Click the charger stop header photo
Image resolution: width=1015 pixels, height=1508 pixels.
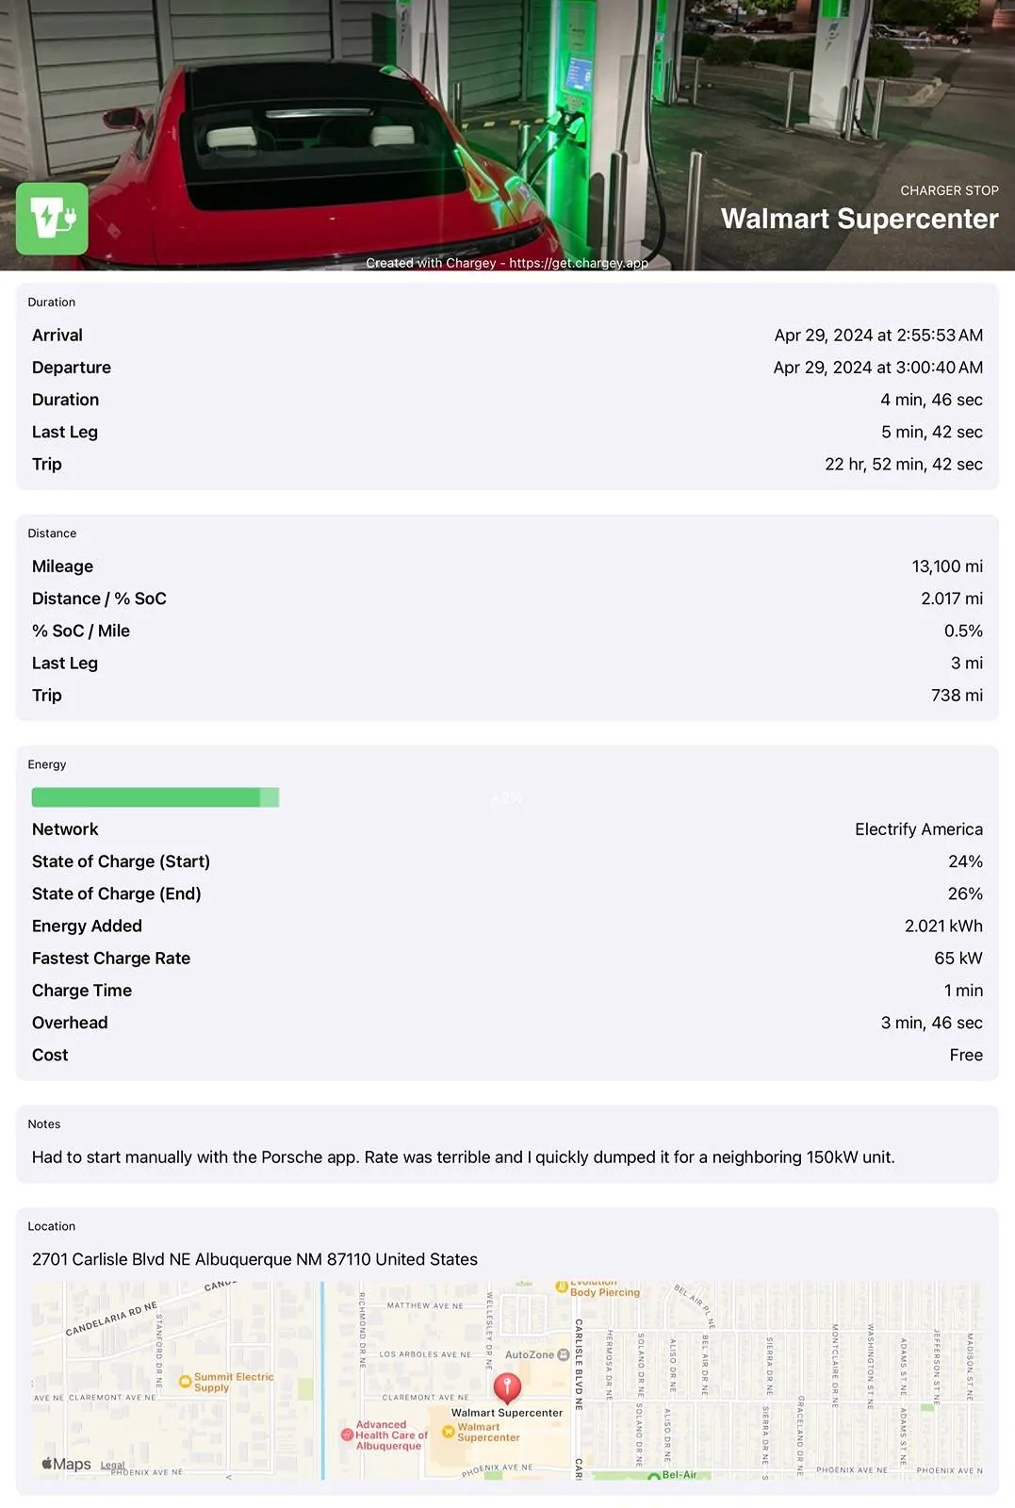[507, 135]
